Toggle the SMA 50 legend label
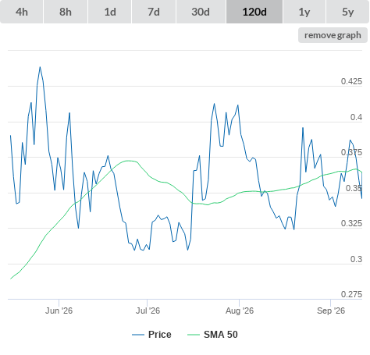Screen dimensions: 370x355 pyautogui.click(x=221, y=335)
